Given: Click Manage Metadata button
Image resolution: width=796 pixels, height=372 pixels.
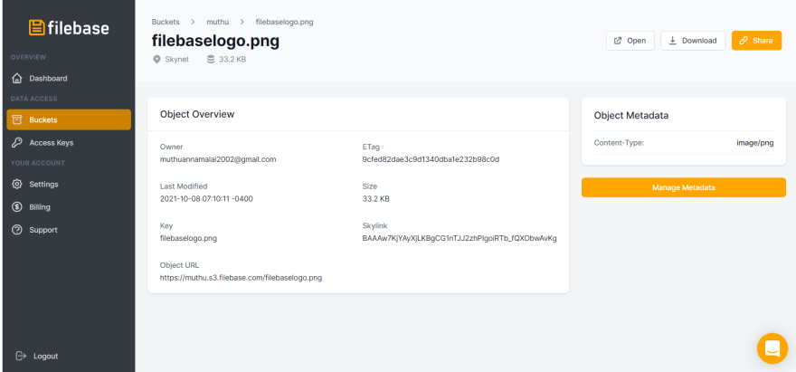Looking at the screenshot, I should point(683,187).
